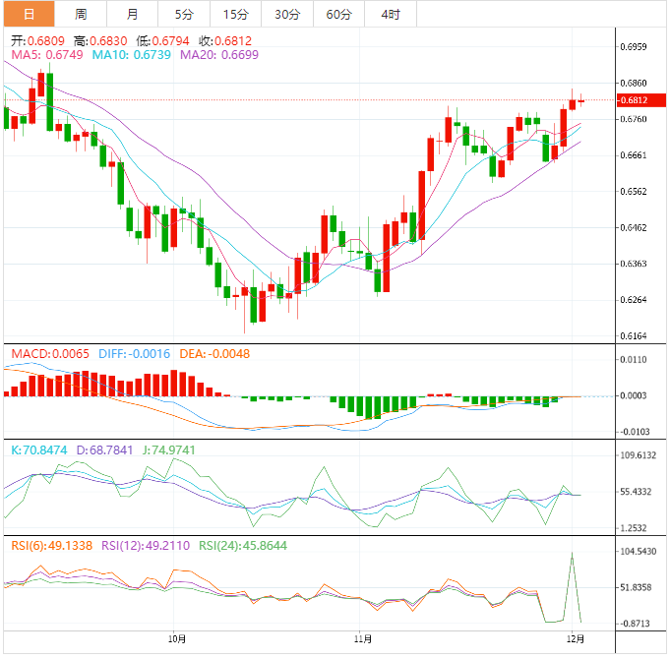Open the 5分 timeframe tab

click(x=184, y=14)
